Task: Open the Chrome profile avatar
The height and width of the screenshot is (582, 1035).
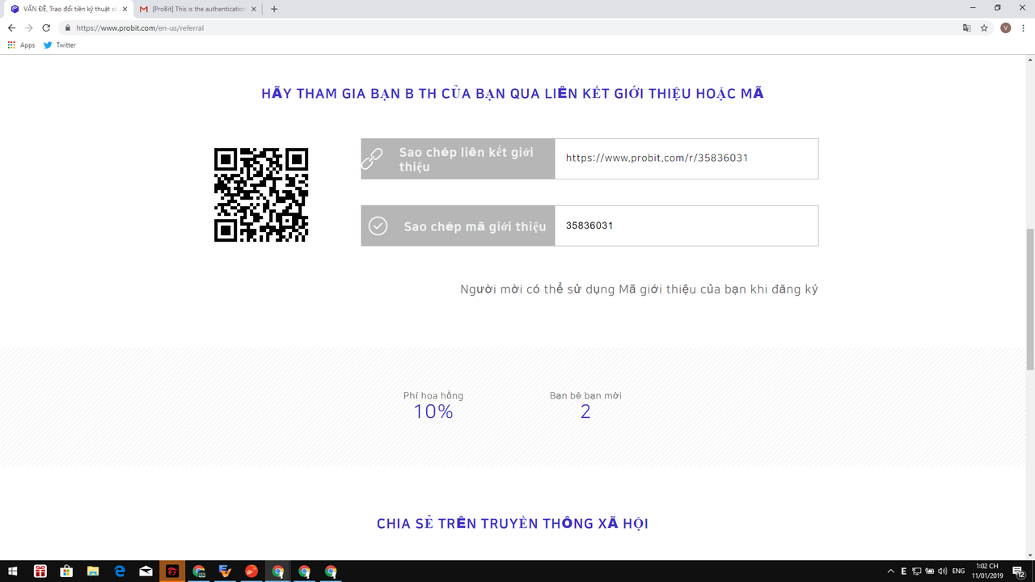Action: point(1006,27)
